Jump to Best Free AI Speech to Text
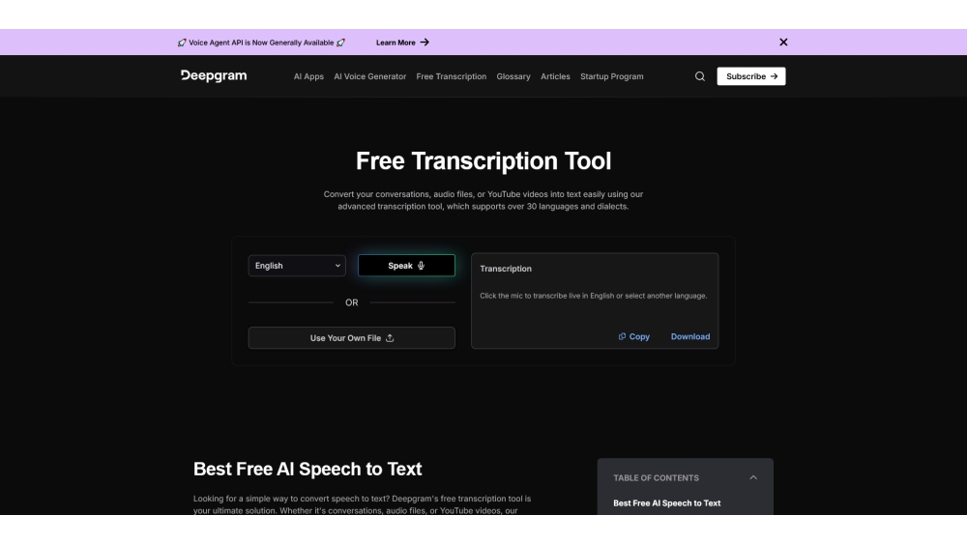 coord(666,503)
